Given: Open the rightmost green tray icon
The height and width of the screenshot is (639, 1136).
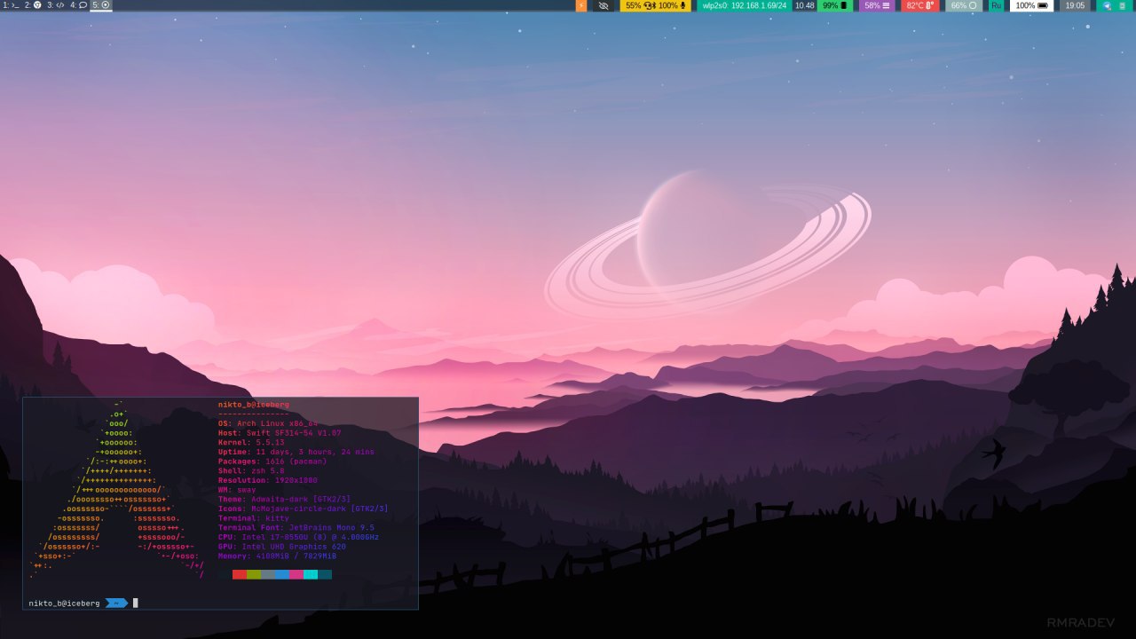Looking at the screenshot, I should tap(1121, 5).
